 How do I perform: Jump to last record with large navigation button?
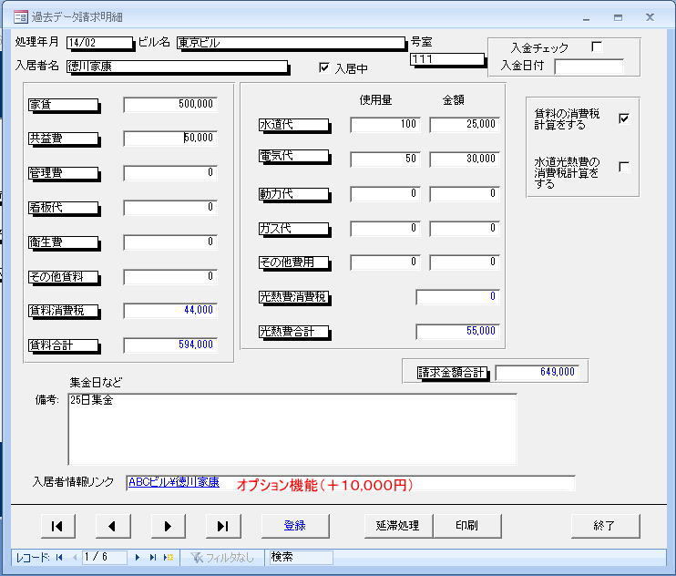pyautogui.click(x=223, y=526)
